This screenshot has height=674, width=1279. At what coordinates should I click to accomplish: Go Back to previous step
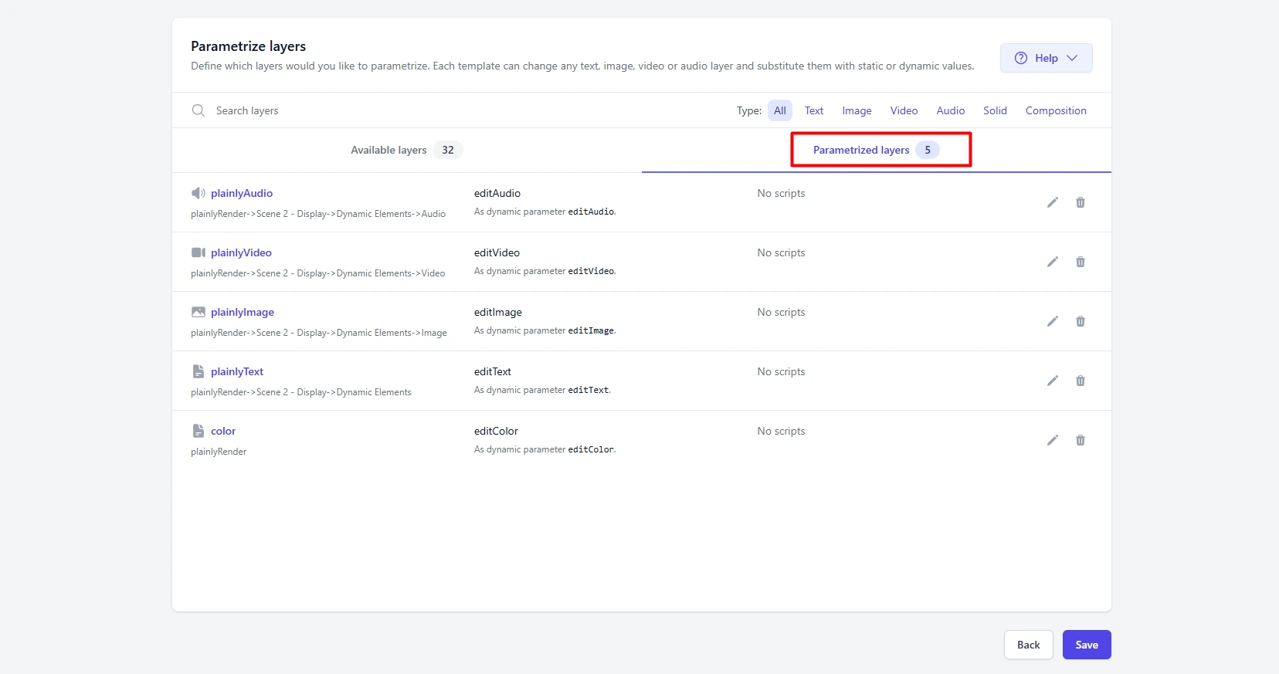(x=1029, y=645)
